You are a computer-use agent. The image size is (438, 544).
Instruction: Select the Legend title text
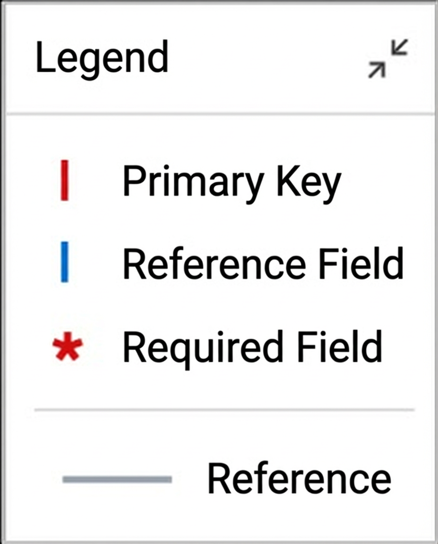coord(102,57)
